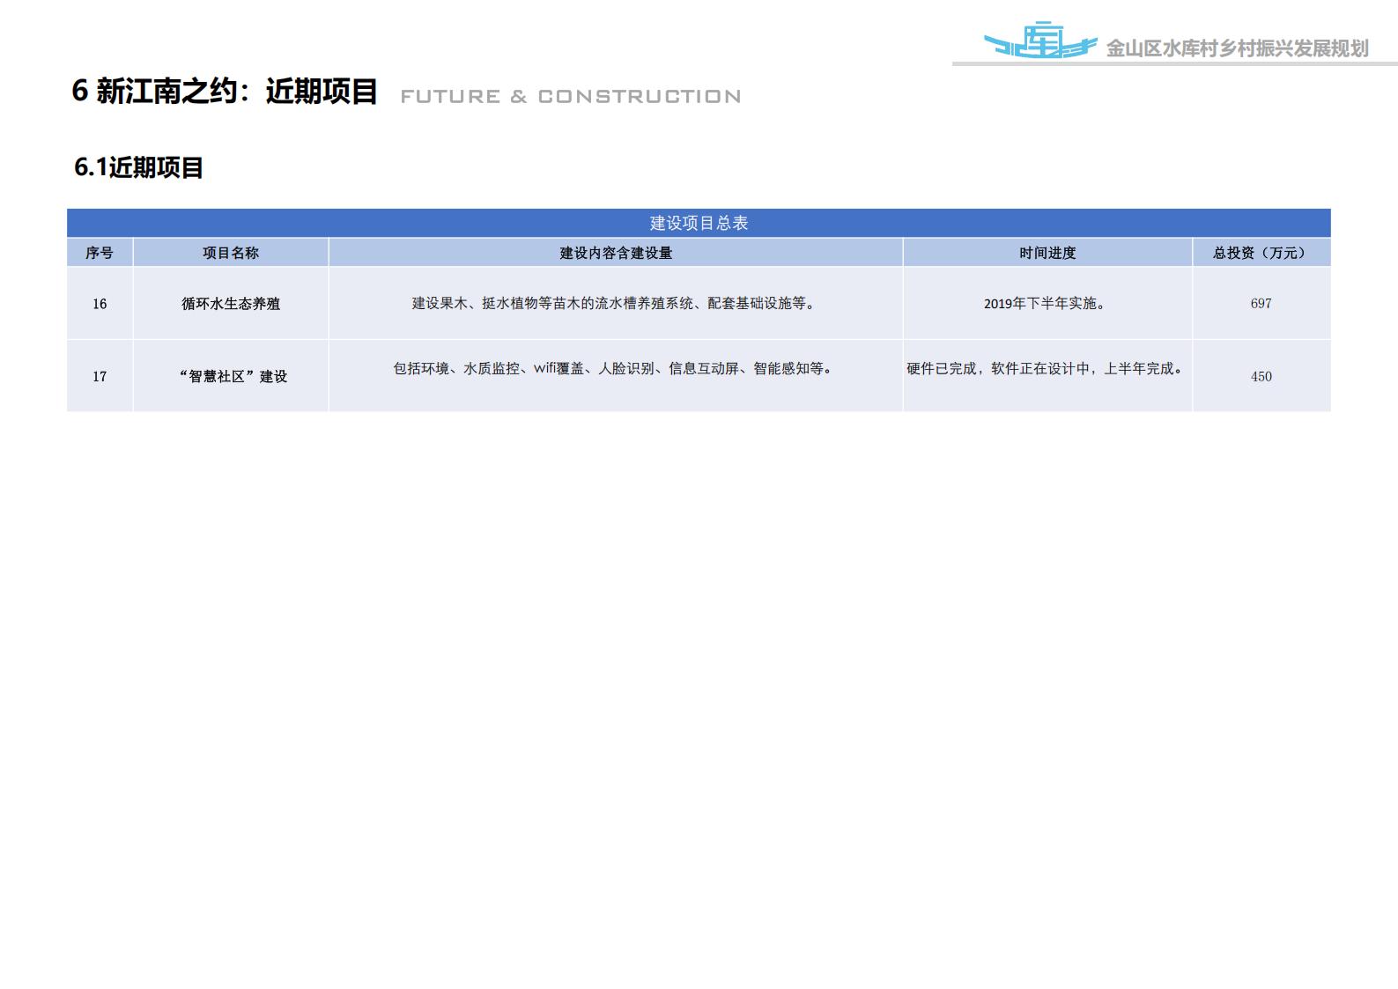Click the investment value 697

(1261, 304)
